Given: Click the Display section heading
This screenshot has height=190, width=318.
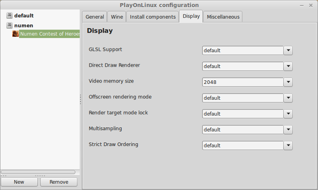Looking at the screenshot, I should click(x=100, y=31).
